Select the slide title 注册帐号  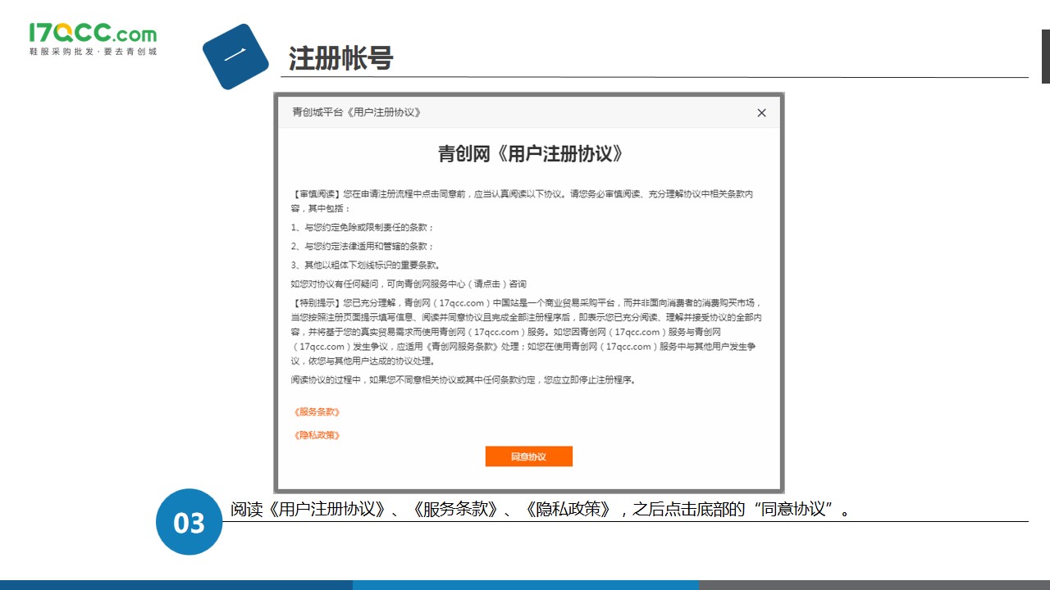coord(340,58)
